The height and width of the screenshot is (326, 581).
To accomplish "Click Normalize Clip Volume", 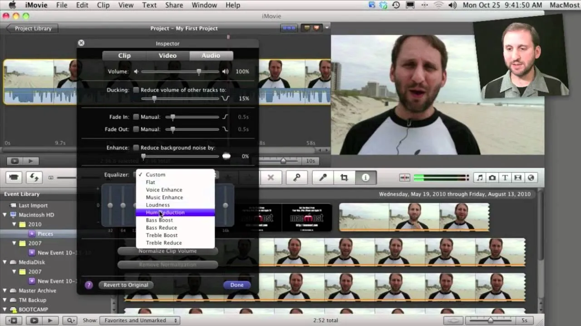I will pyautogui.click(x=167, y=251).
